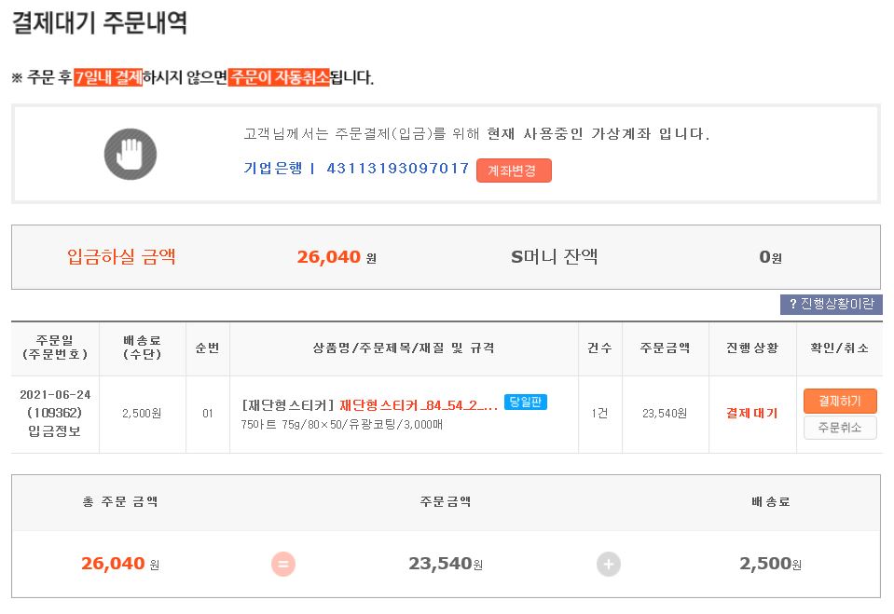Screen dimensions: 894x614
Task: Cancel the order with 주문취소
Action: pyautogui.click(x=839, y=428)
